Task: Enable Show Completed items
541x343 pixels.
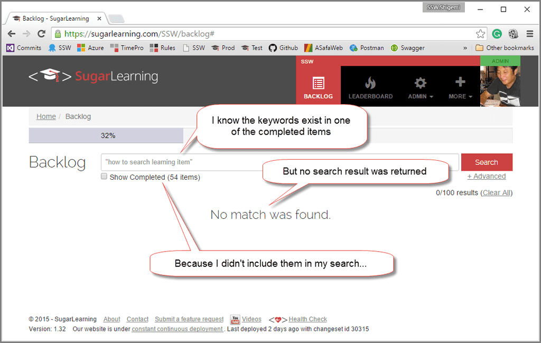Action: pos(104,176)
